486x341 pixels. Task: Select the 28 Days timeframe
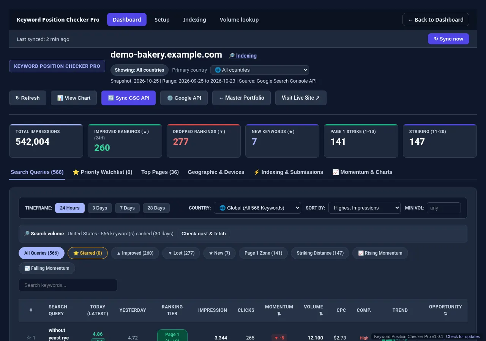[156, 208]
